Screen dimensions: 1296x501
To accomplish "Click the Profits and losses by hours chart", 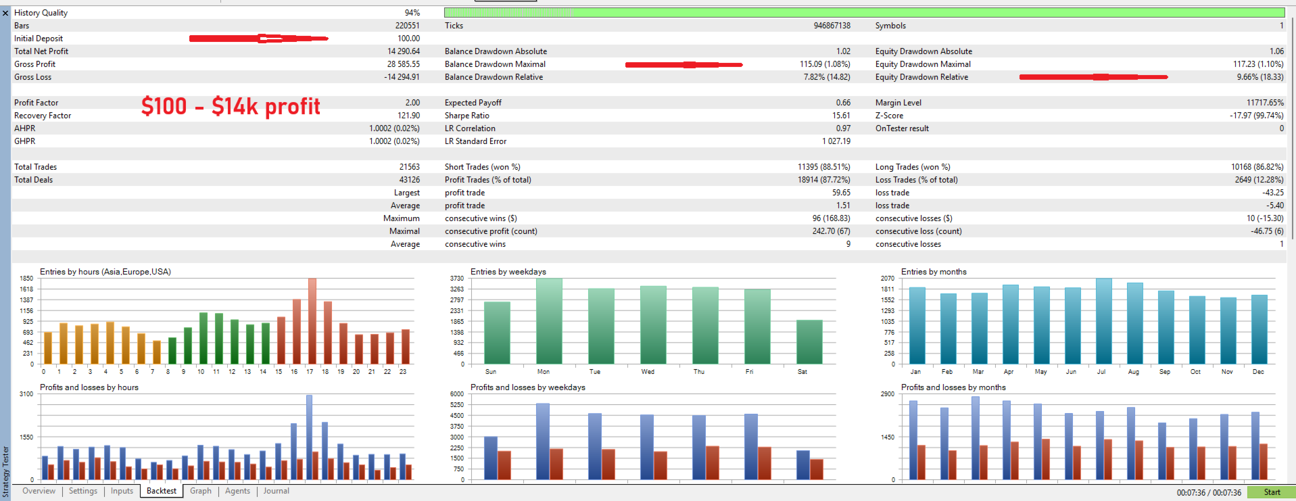I will coord(215,433).
